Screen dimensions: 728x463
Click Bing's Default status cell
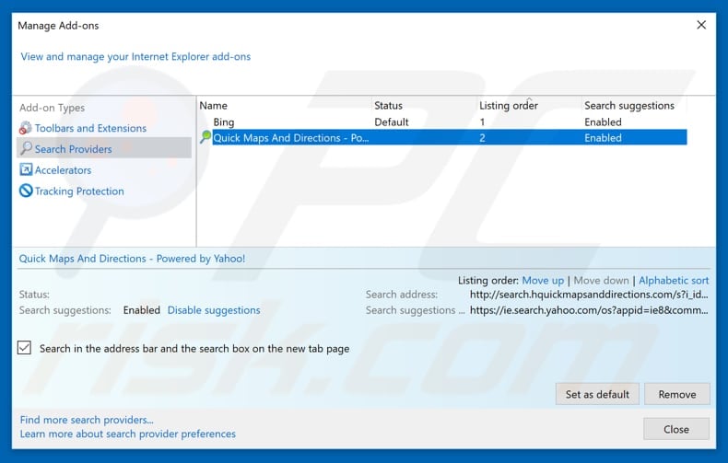(x=392, y=122)
